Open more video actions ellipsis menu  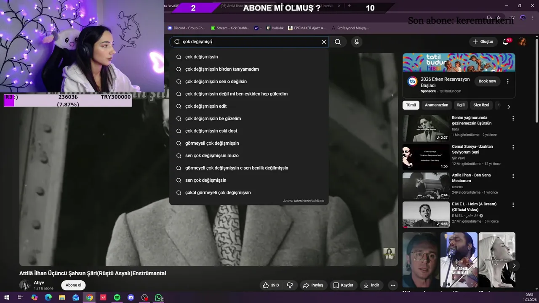coord(393,285)
